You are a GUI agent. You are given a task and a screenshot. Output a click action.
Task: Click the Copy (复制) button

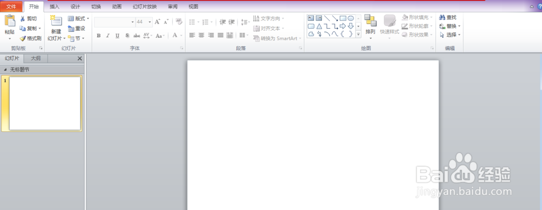[28, 29]
